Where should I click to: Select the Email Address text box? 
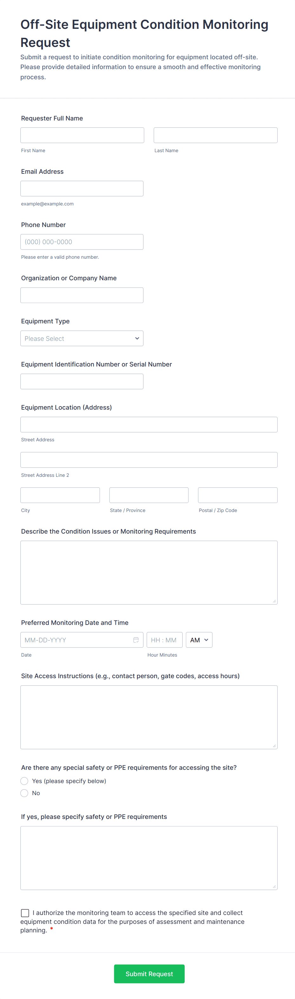click(x=82, y=188)
